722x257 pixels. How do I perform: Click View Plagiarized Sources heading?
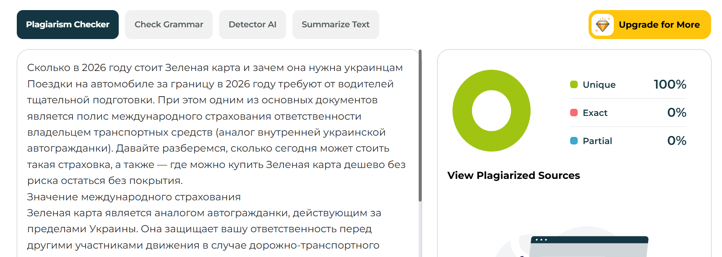[x=513, y=176]
